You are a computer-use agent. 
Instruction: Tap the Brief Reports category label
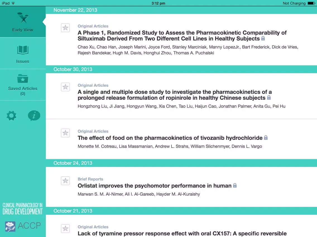click(x=90, y=179)
